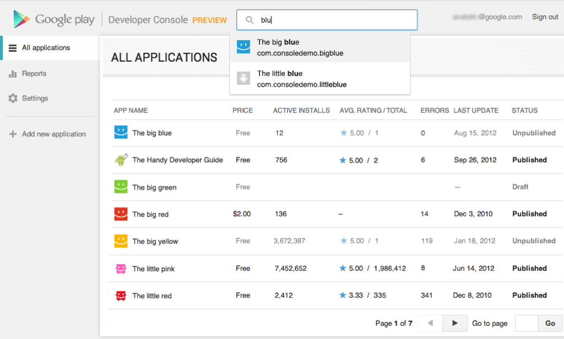564x339 pixels.
Task: Advance to the next page of applications
Action: click(x=455, y=323)
